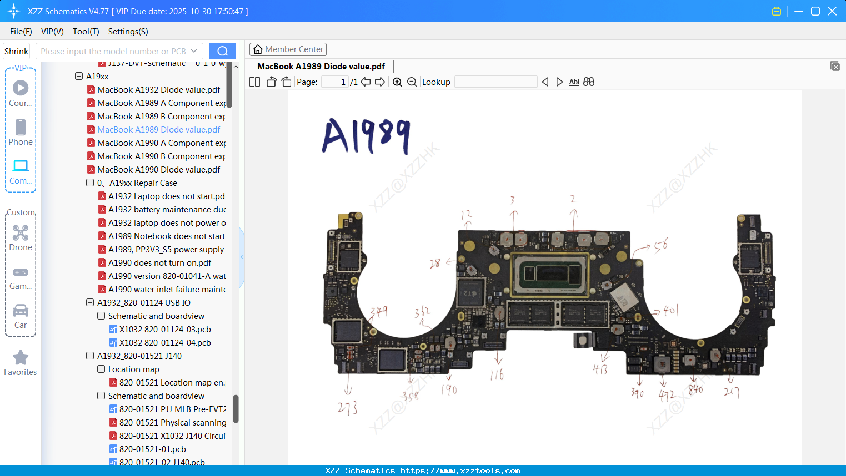Open the Tool(T) menu
Viewport: 846px width, 476px height.
click(x=86, y=32)
